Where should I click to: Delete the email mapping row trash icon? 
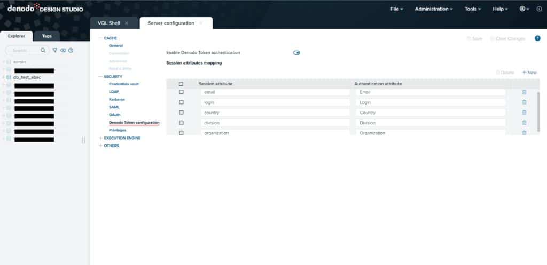coord(524,92)
